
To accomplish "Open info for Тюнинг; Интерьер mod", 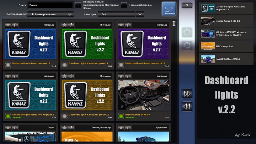I will click(x=71, y=128).
